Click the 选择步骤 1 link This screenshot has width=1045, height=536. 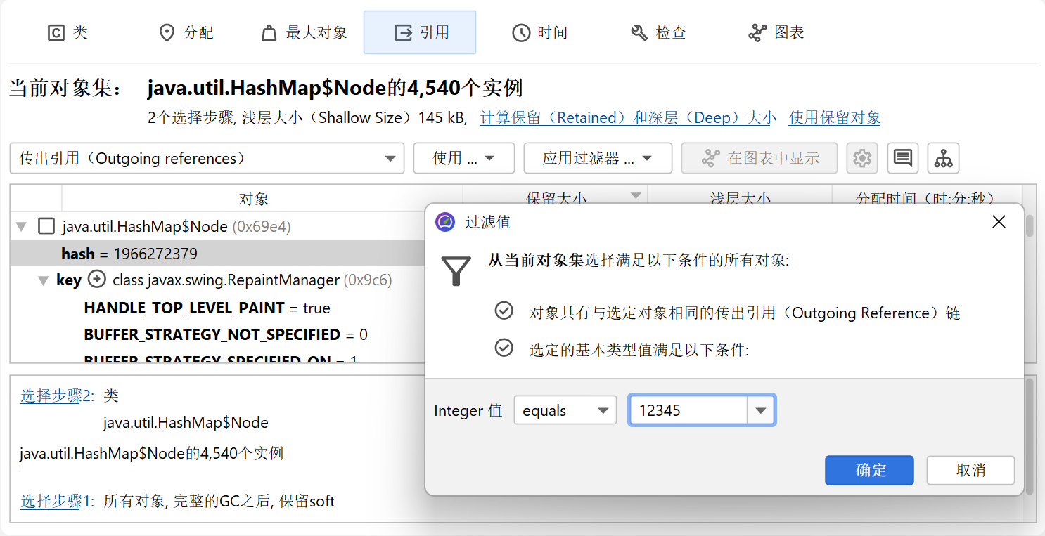57,502
